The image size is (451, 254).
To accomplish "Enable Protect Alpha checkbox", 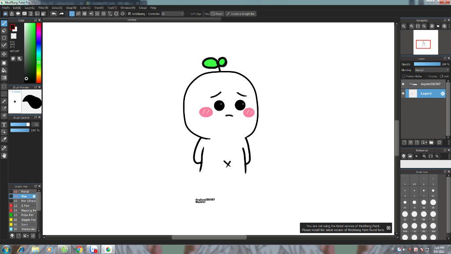I will 404,76.
